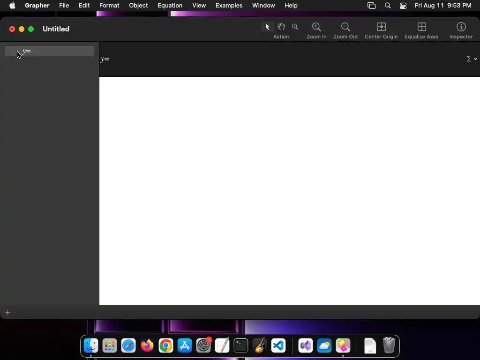
Task: Open the cloud app icon in the Dock
Action: point(324,345)
